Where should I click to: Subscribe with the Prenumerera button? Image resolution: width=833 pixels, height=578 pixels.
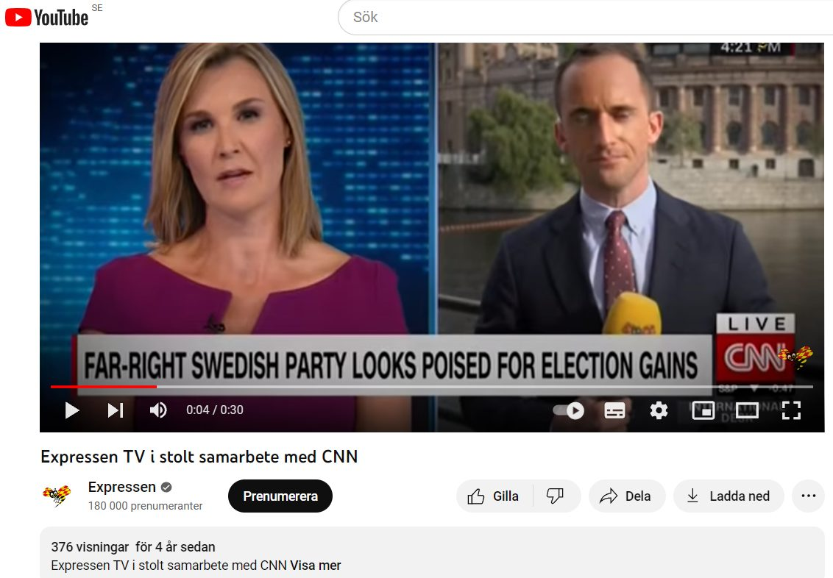[280, 496]
